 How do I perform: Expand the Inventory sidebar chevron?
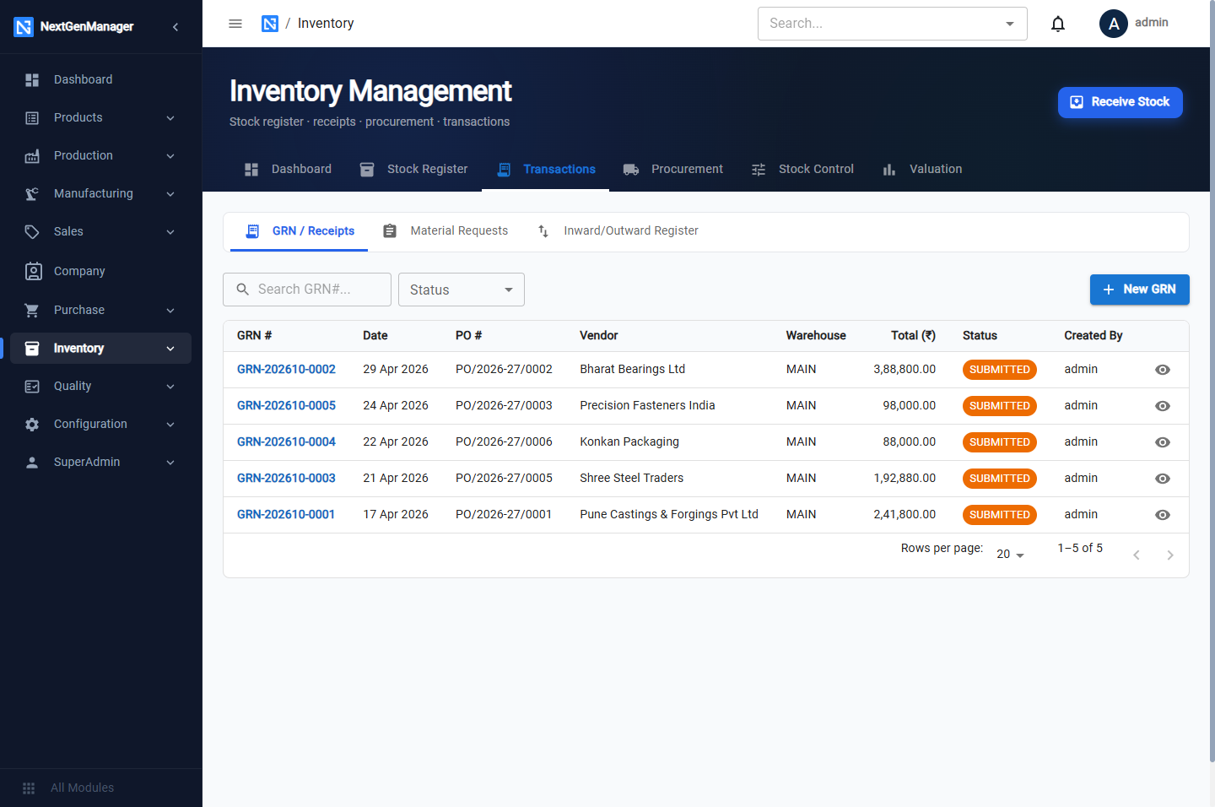(x=170, y=349)
